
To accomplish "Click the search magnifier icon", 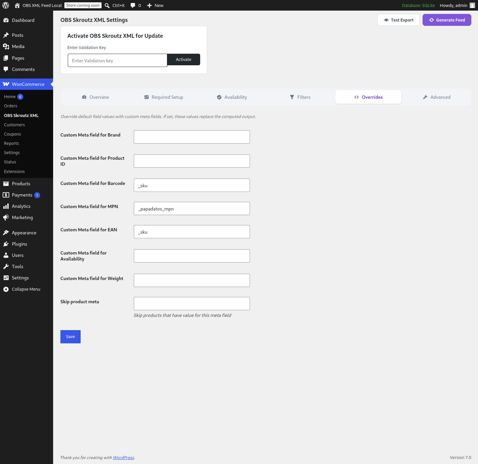I will pyautogui.click(x=107, y=5).
